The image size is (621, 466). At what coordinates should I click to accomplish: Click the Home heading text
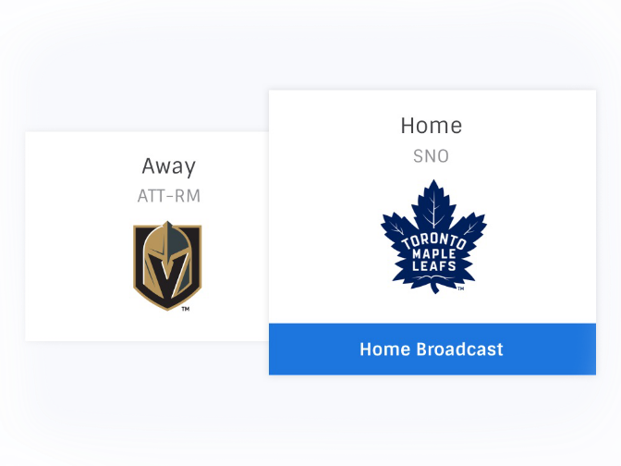pos(432,126)
